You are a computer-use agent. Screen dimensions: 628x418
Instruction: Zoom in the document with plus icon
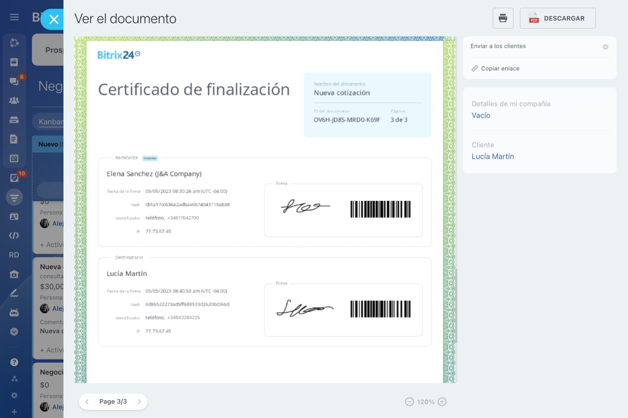442,402
